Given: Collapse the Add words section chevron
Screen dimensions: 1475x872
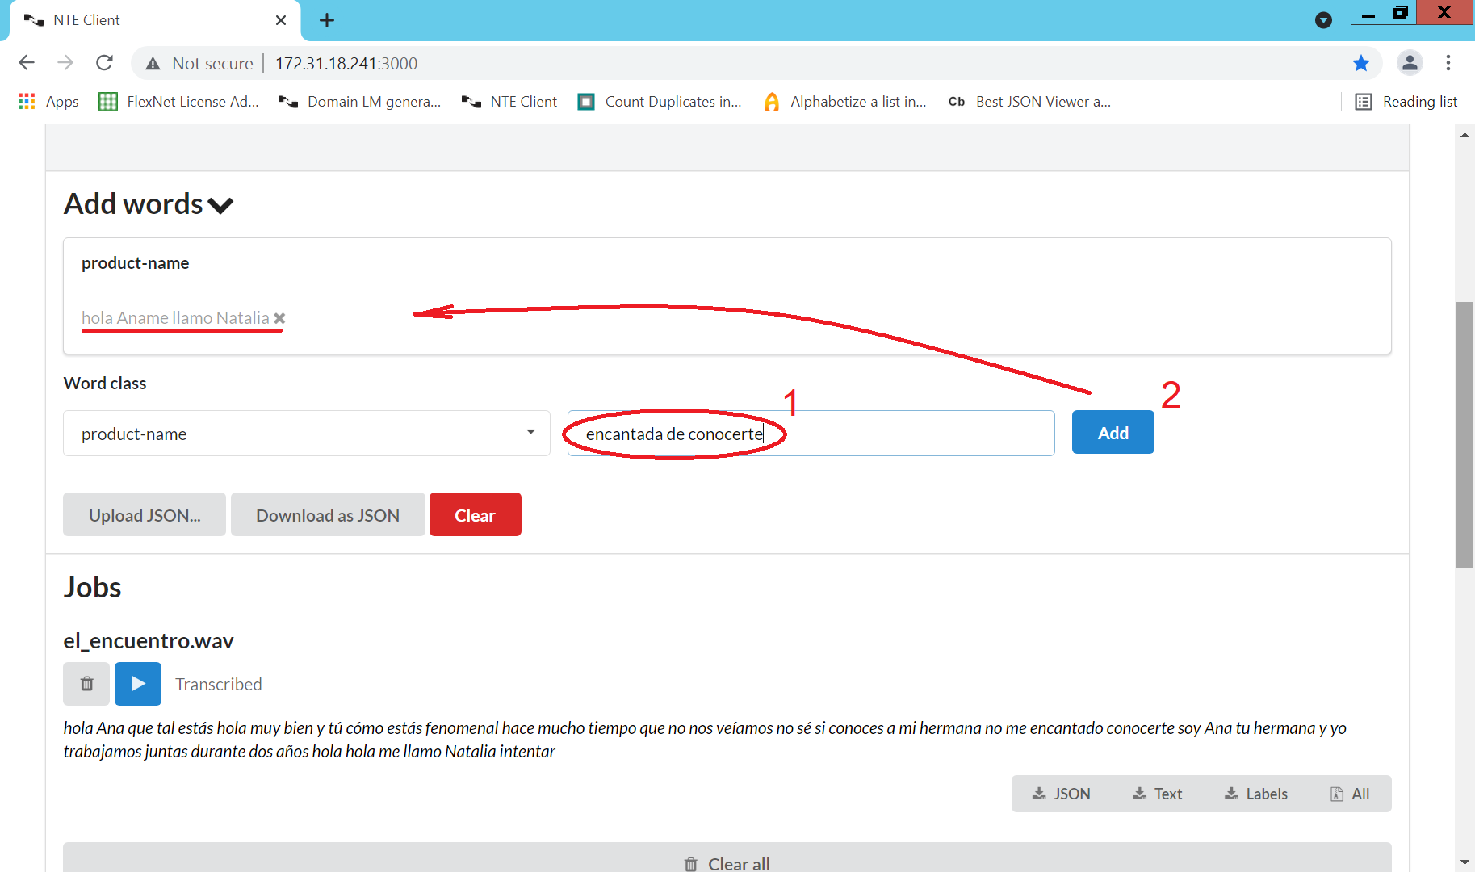Looking at the screenshot, I should click(220, 206).
